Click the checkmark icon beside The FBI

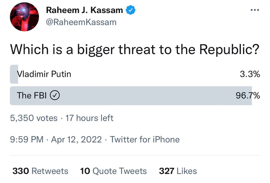55,95
